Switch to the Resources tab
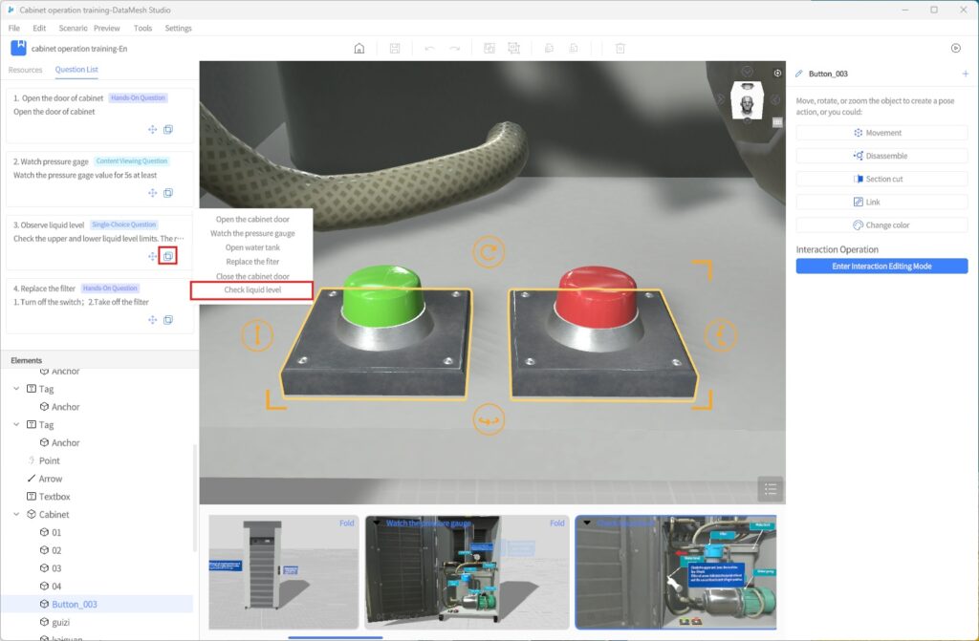Image resolution: width=979 pixels, height=641 pixels. click(26, 70)
